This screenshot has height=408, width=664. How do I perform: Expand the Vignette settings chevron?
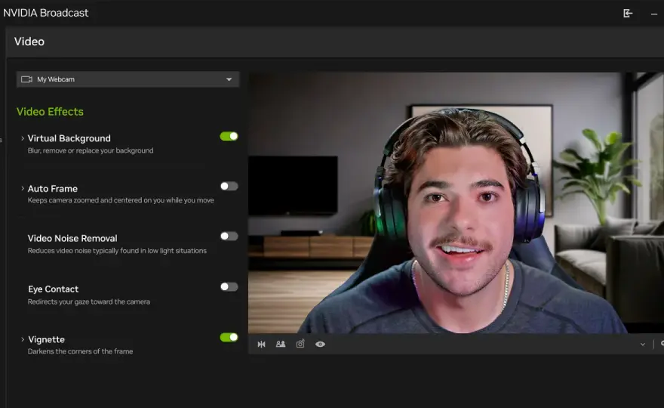[x=23, y=339]
